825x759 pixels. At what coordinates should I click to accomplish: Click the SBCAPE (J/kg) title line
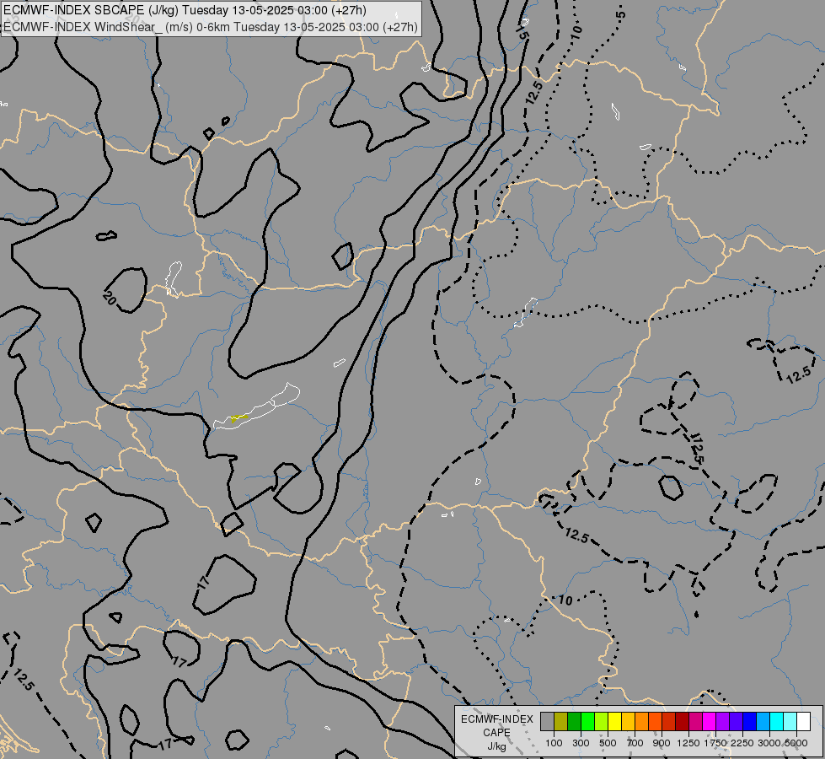pyautogui.click(x=185, y=10)
